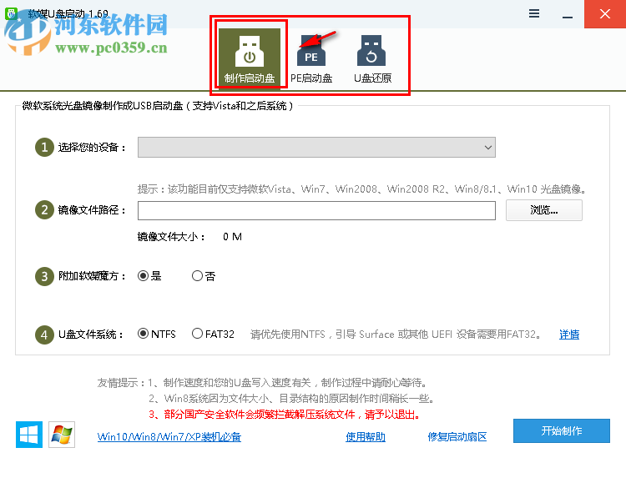The width and height of the screenshot is (626, 483).
Task: Choose FAT32 as U盘文件系统
Action: pos(213,334)
